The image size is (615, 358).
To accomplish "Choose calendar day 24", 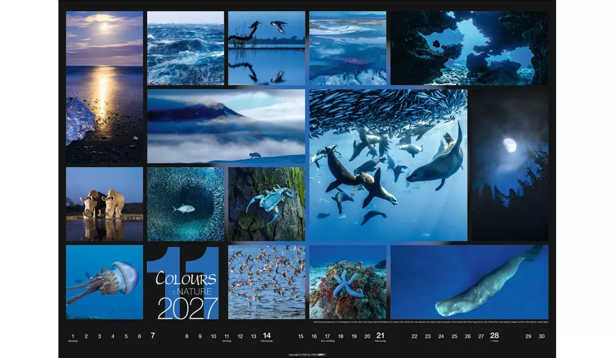I will coord(441,336).
